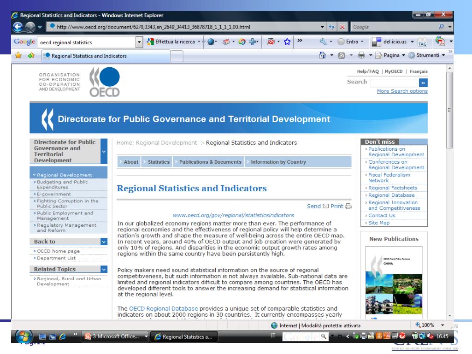Viewport: 472px width, 354px height.
Task: Open the new empty browser tab
Action: pos(177,56)
